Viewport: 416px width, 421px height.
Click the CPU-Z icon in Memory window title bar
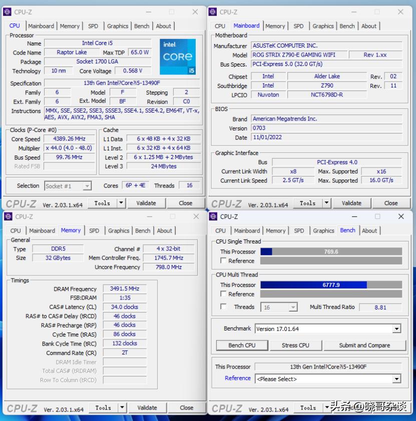(x=8, y=216)
